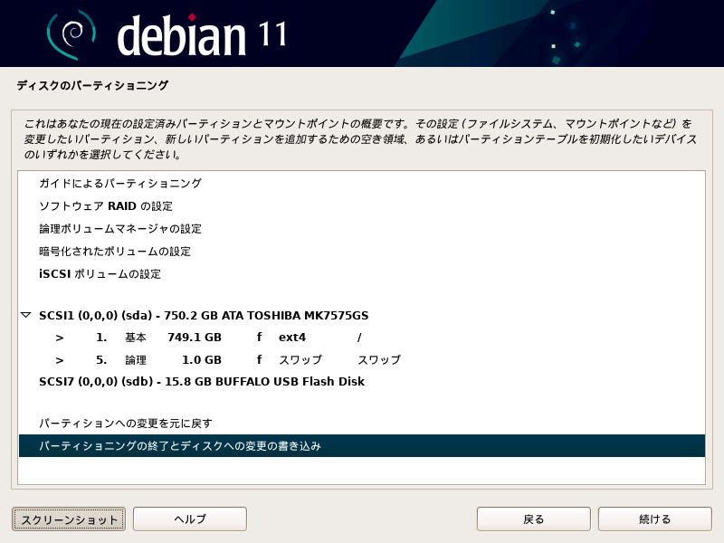Click the ext4 filesystem text
Screen dimensions: 724x543
(292, 338)
